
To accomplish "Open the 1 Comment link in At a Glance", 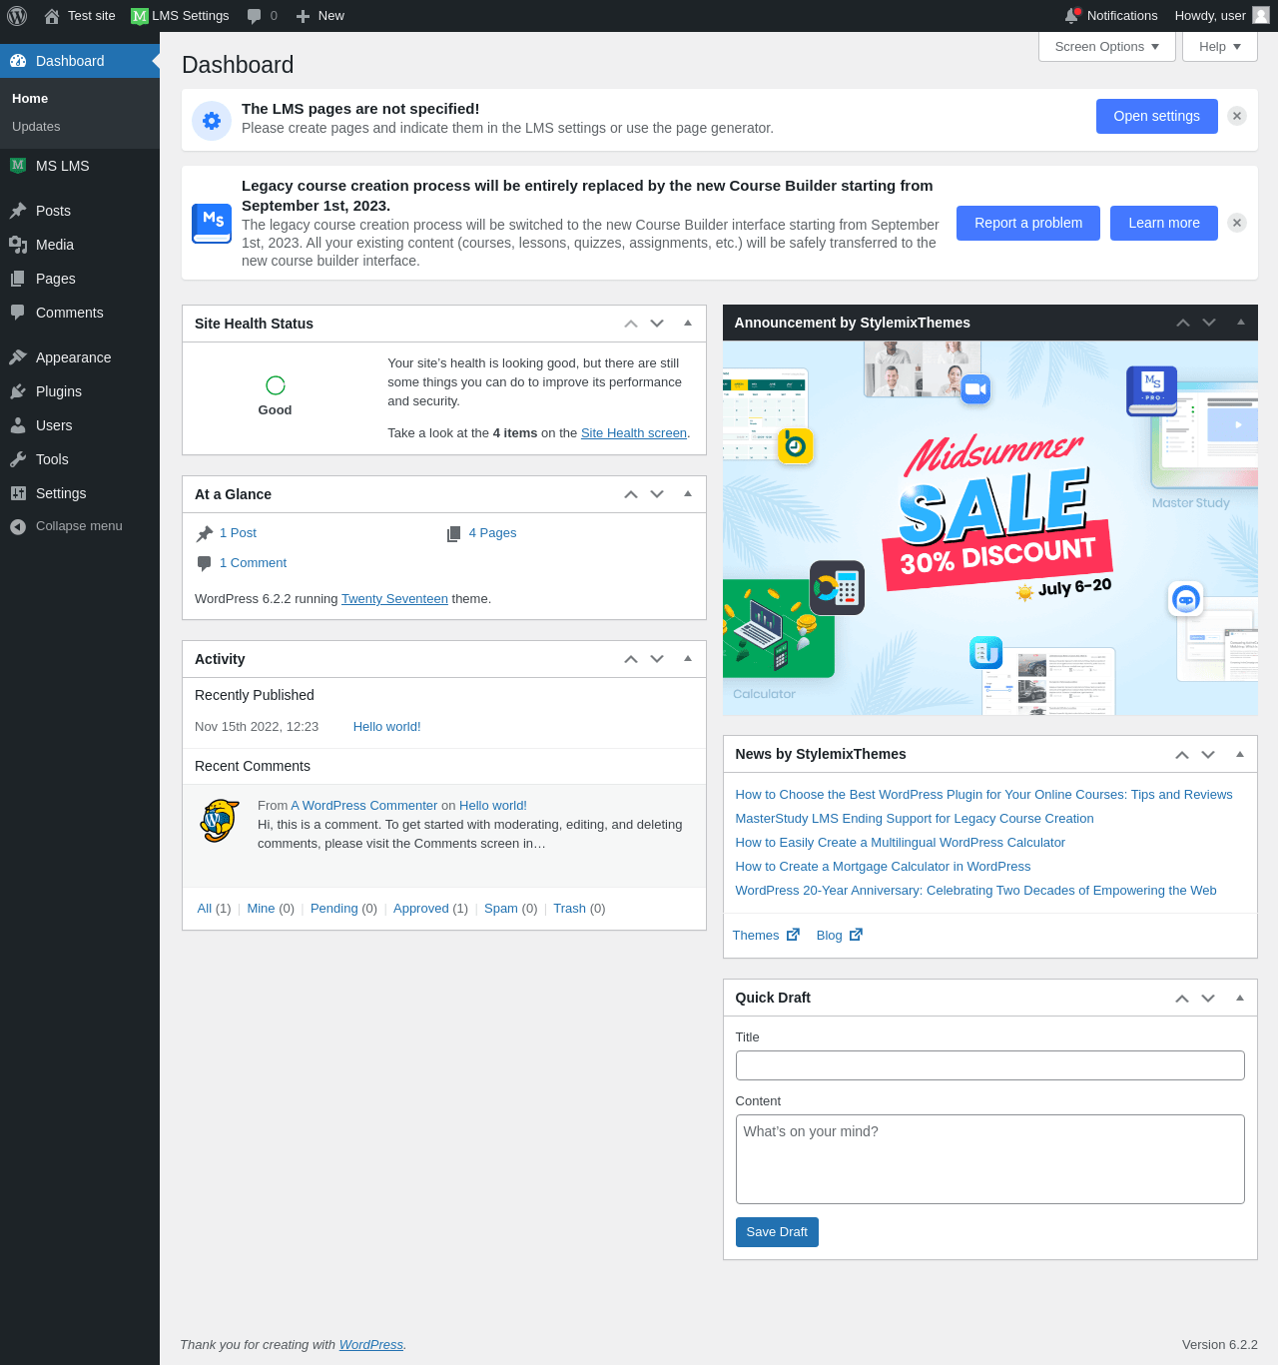I will click(253, 563).
